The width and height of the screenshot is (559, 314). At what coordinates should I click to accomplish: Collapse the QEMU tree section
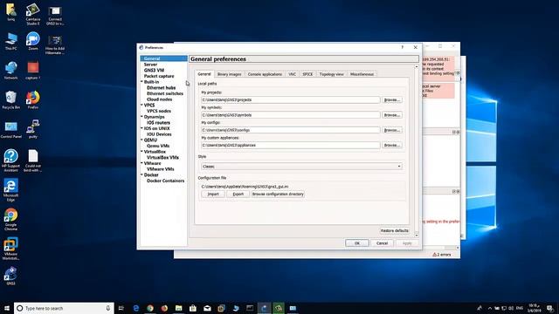(x=141, y=140)
